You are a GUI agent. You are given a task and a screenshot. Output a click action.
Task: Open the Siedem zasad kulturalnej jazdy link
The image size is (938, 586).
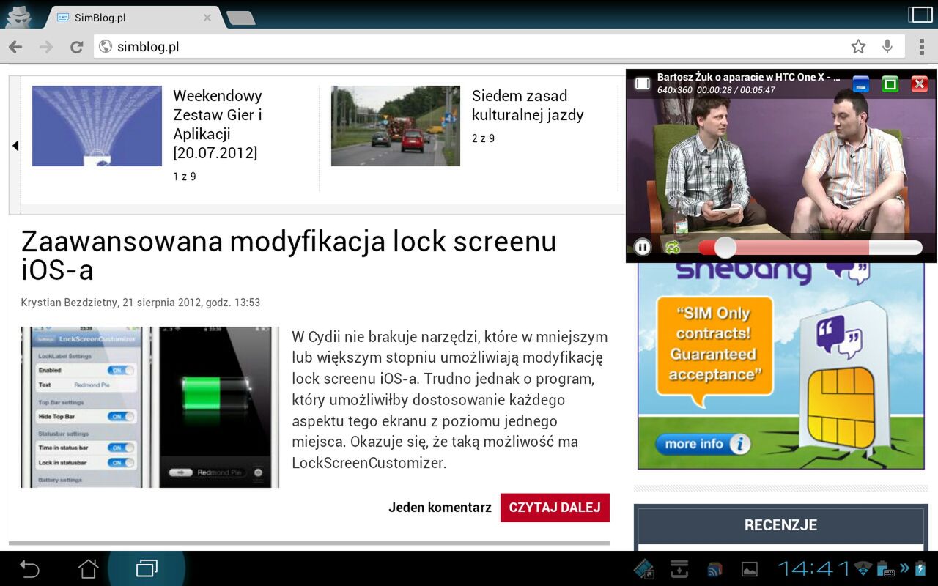tap(528, 105)
